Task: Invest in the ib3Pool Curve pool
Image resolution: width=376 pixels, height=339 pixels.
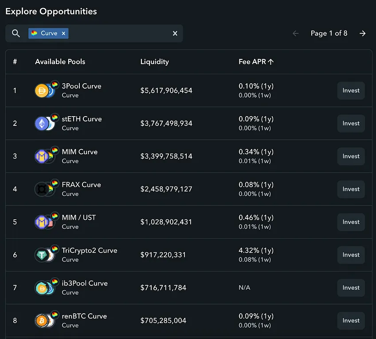Action: (351, 288)
